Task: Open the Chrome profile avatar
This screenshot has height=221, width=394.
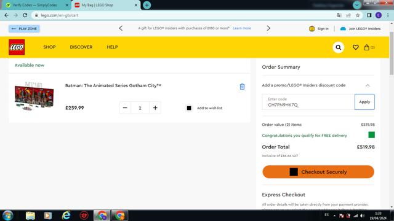Action: click(x=379, y=15)
